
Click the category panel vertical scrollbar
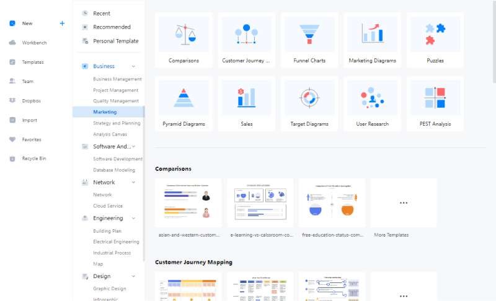144,183
